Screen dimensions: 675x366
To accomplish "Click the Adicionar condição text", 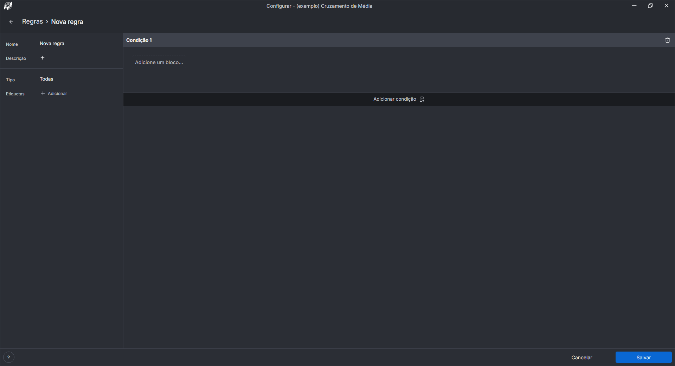I will coord(394,99).
